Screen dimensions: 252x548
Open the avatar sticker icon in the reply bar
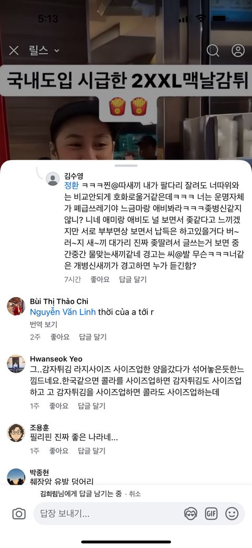(190, 514)
